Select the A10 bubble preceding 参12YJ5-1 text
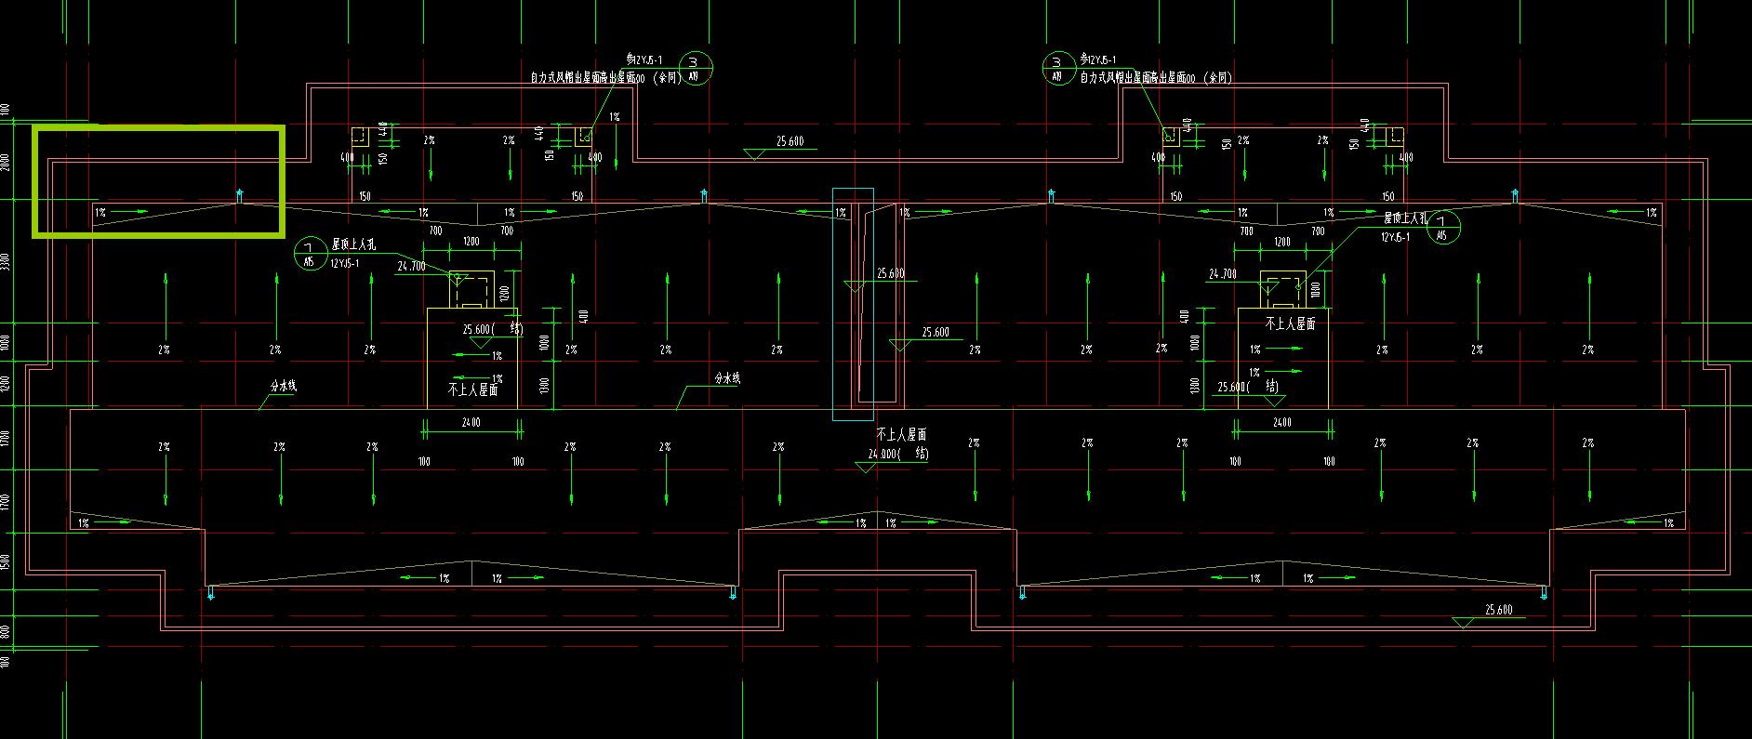Image resolution: width=1752 pixels, height=739 pixels. (x=1058, y=68)
